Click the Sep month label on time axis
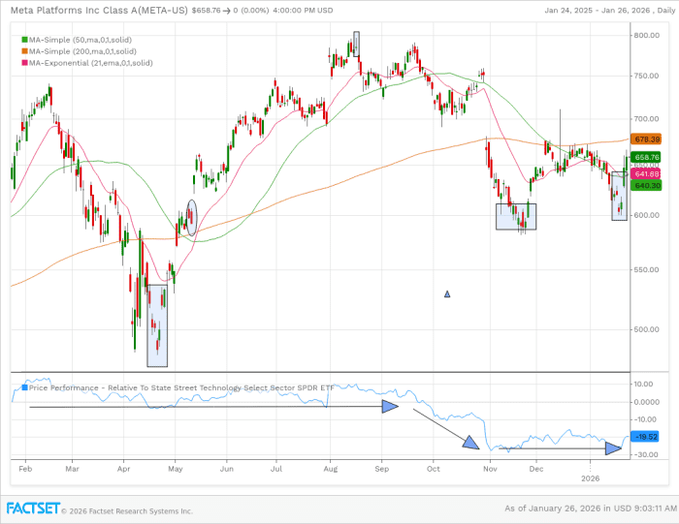 point(382,469)
